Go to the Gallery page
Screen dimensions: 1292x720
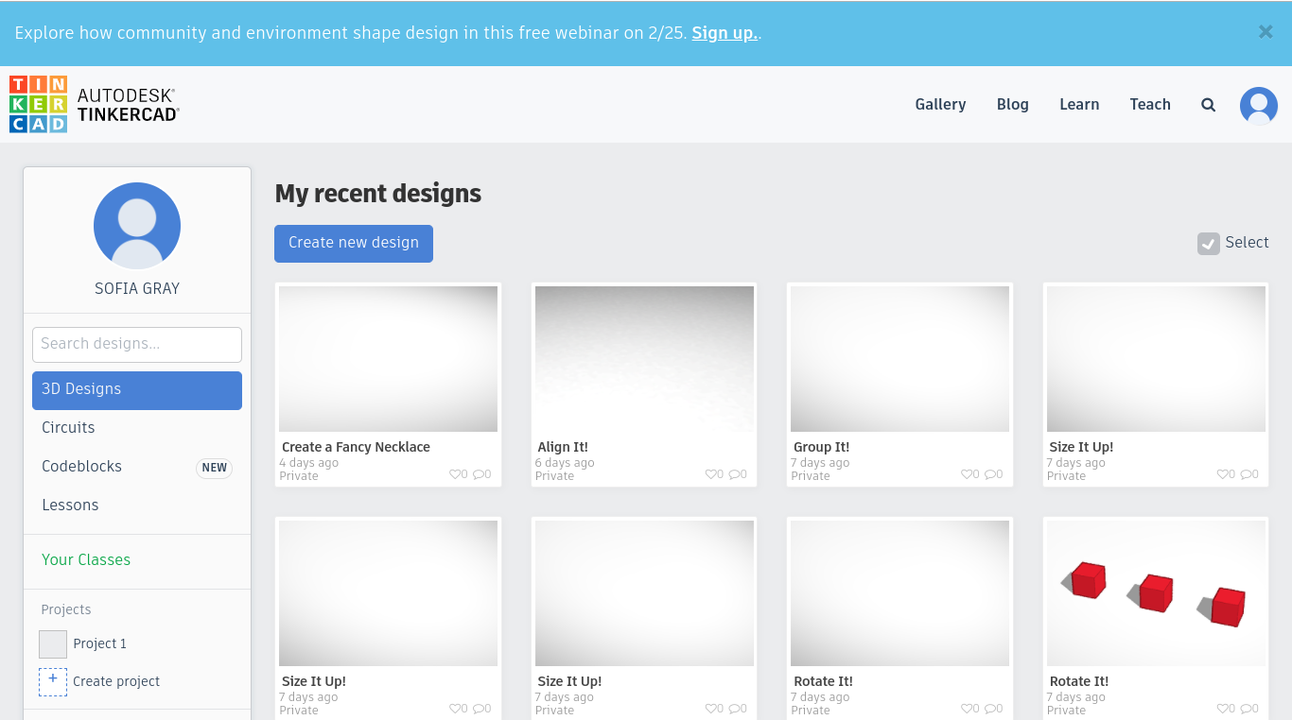(x=940, y=105)
